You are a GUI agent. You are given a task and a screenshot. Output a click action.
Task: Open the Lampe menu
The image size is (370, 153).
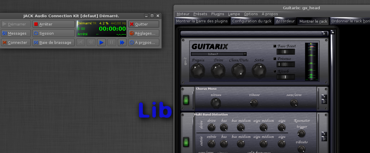point(234,14)
